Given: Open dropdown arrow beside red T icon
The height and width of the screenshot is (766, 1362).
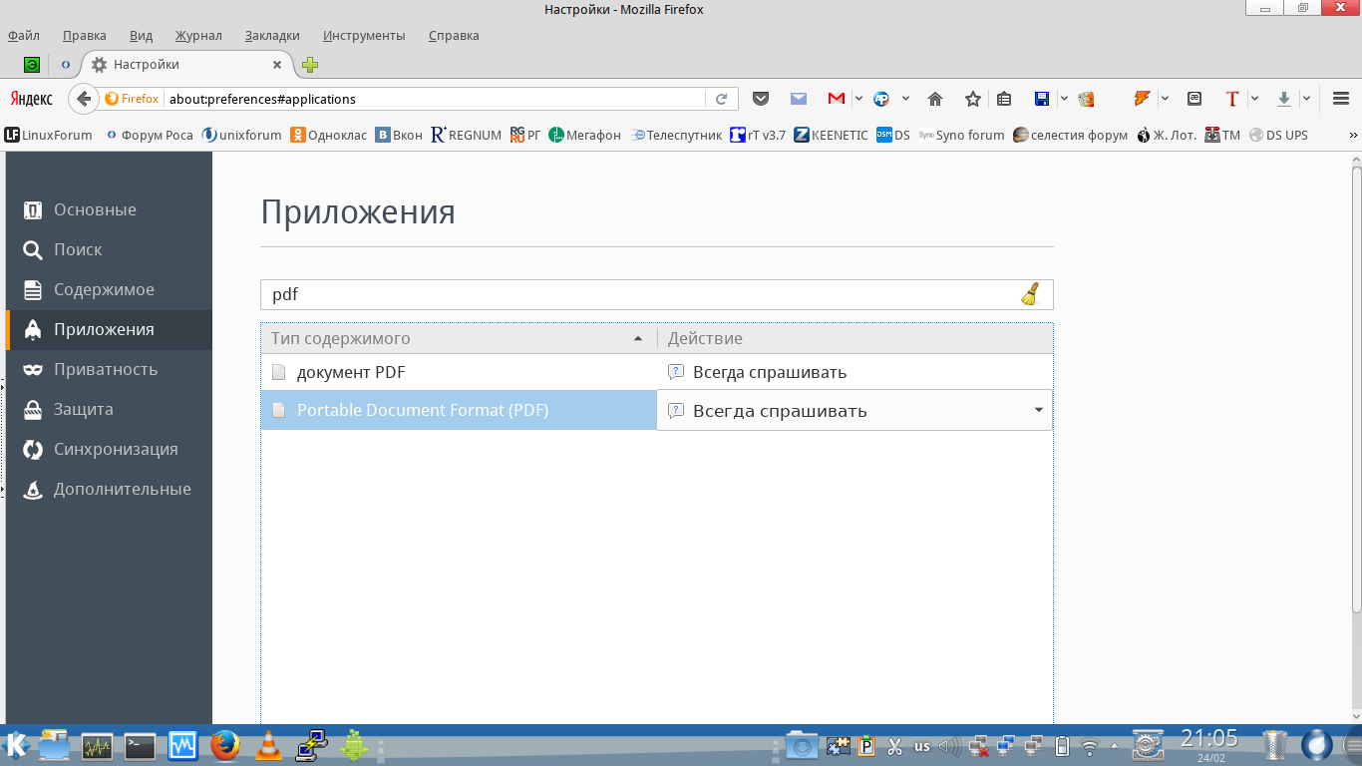Looking at the screenshot, I should point(1254,99).
